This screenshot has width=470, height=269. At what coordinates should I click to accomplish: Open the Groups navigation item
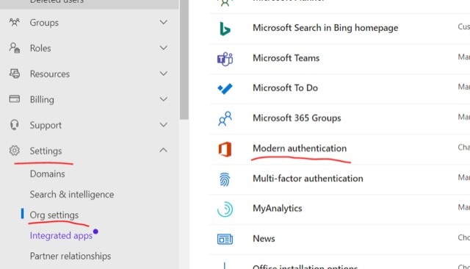tap(44, 23)
